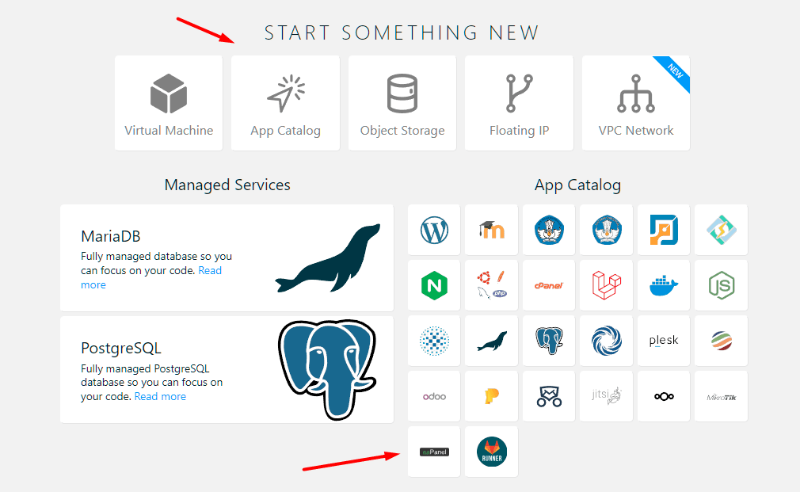
Task: Click the Jitsi app icon
Action: [606, 396]
